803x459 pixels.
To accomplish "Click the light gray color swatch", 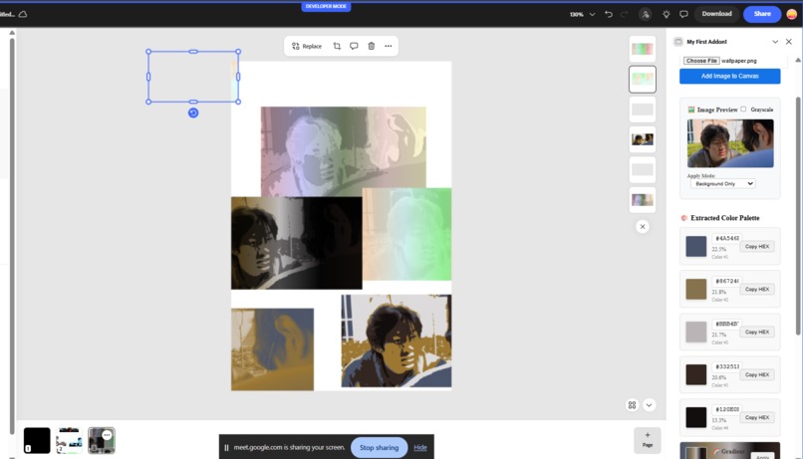I will click(x=696, y=333).
